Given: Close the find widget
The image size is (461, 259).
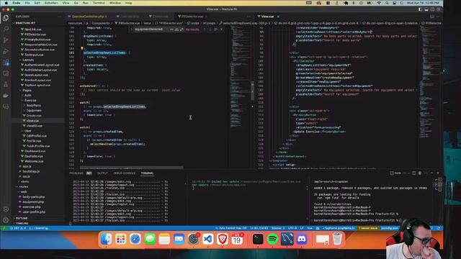Looking at the screenshot, I should point(221,29).
